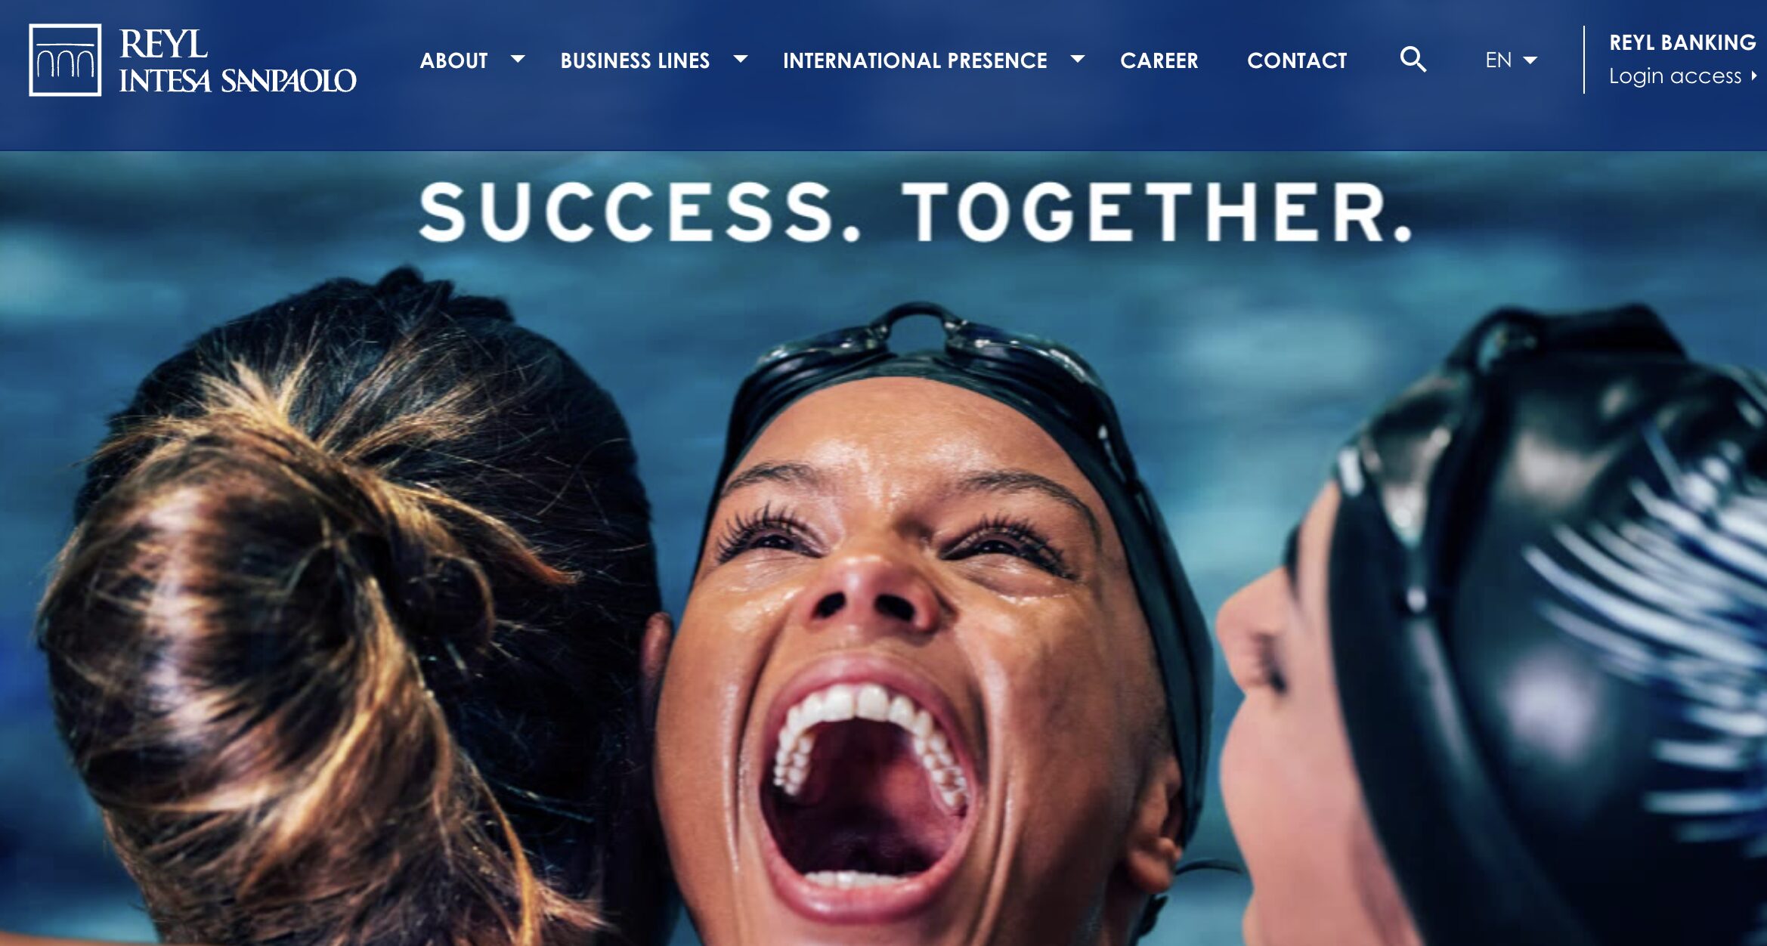Screen dimensions: 1767x946
Task: Open the EN language selector arrow
Action: [1530, 60]
